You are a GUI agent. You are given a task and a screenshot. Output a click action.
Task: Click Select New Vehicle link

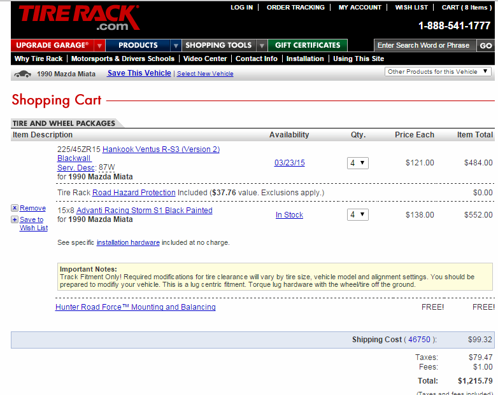(205, 74)
